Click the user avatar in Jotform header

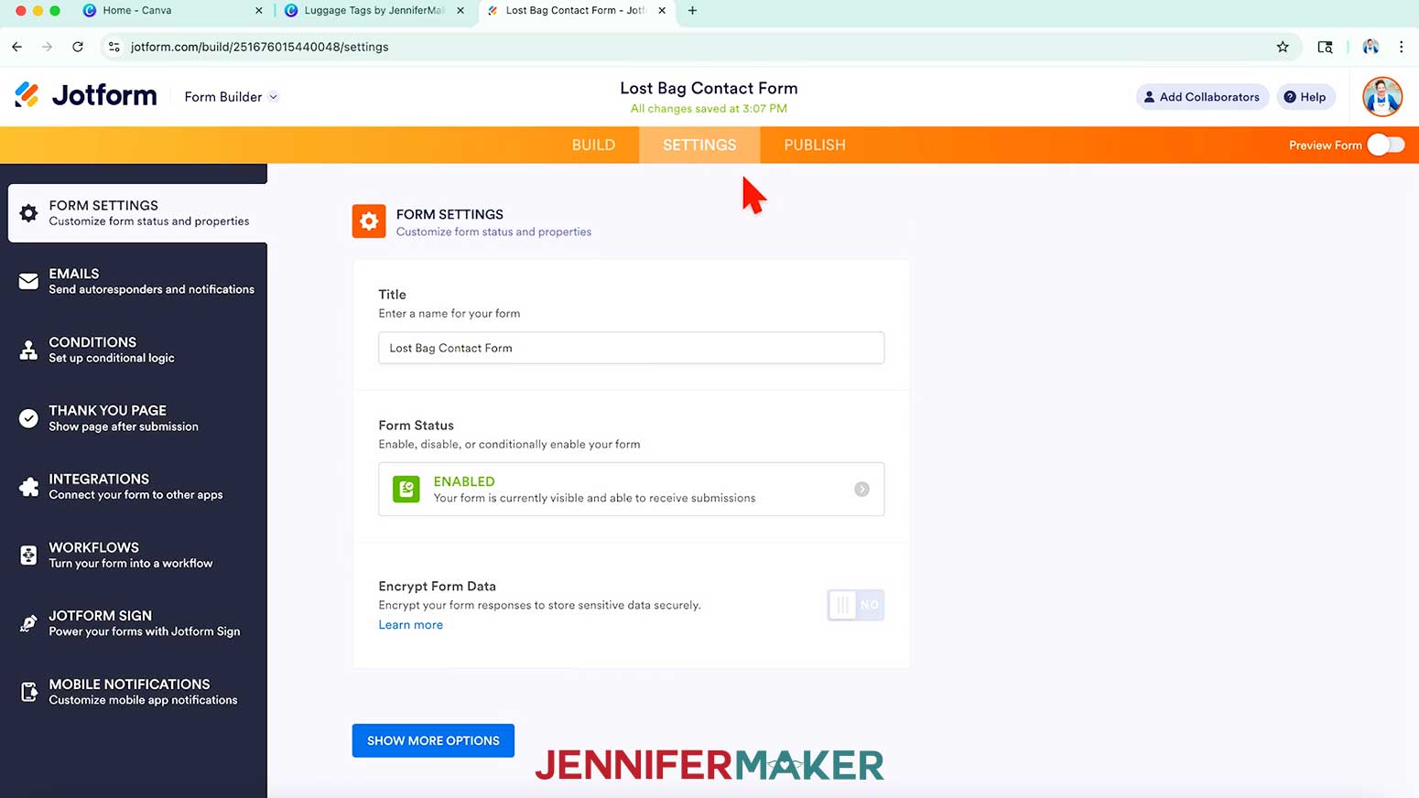point(1381,96)
